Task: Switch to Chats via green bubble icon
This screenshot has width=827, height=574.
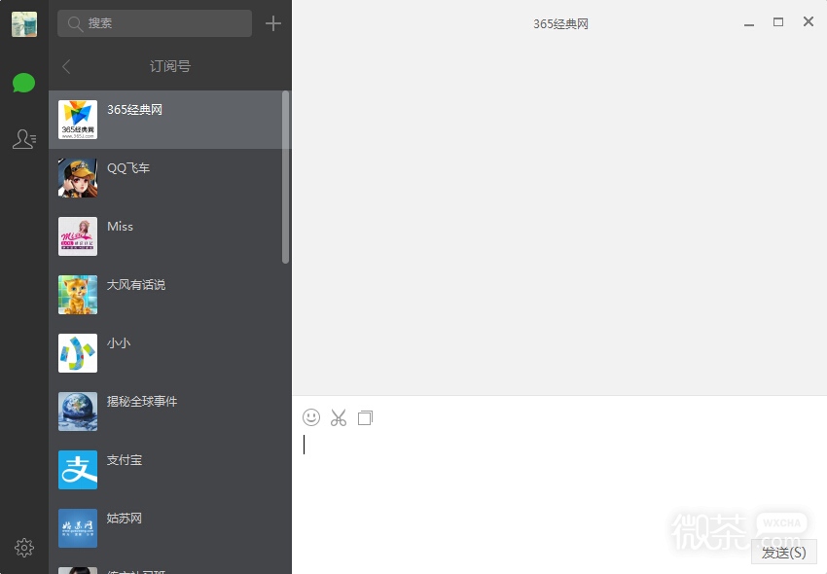Action: tap(23, 82)
